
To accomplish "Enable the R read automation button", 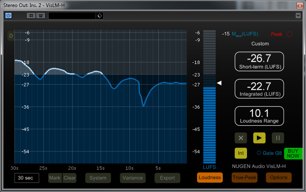I will click(x=31, y=16).
